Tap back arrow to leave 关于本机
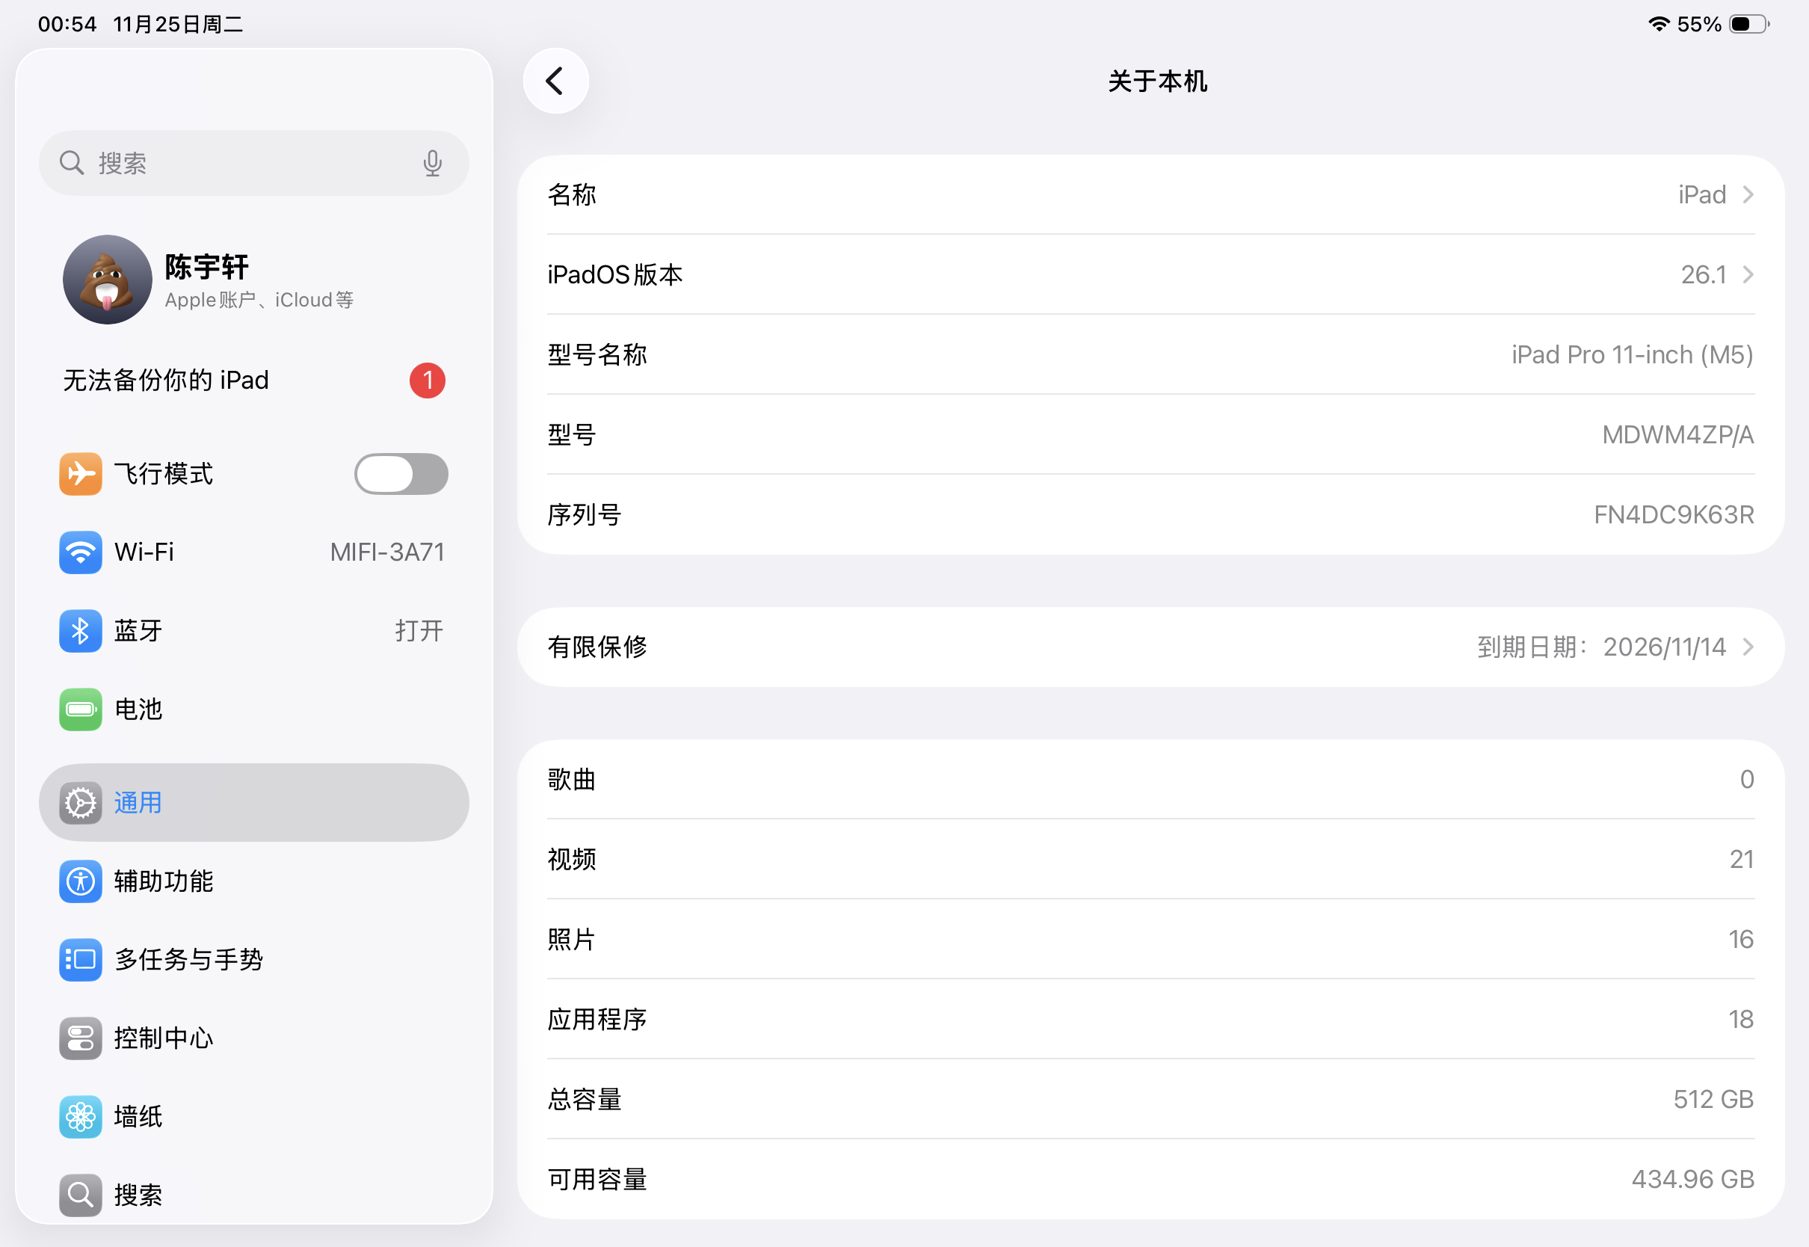 555,81
